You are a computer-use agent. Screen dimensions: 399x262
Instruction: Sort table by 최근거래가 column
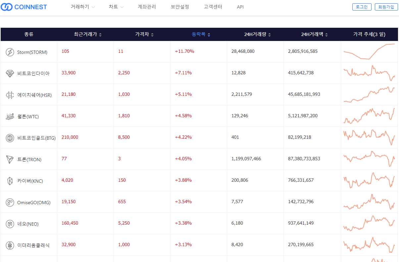88,34
